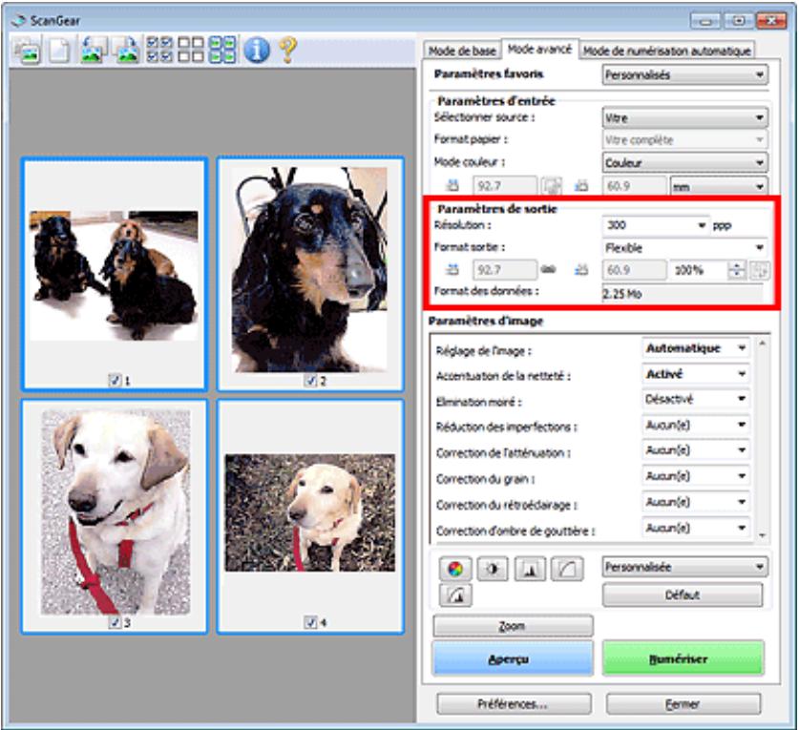Select all cropping frames with the blue icon
799x730 pixels.
pyautogui.click(x=222, y=50)
